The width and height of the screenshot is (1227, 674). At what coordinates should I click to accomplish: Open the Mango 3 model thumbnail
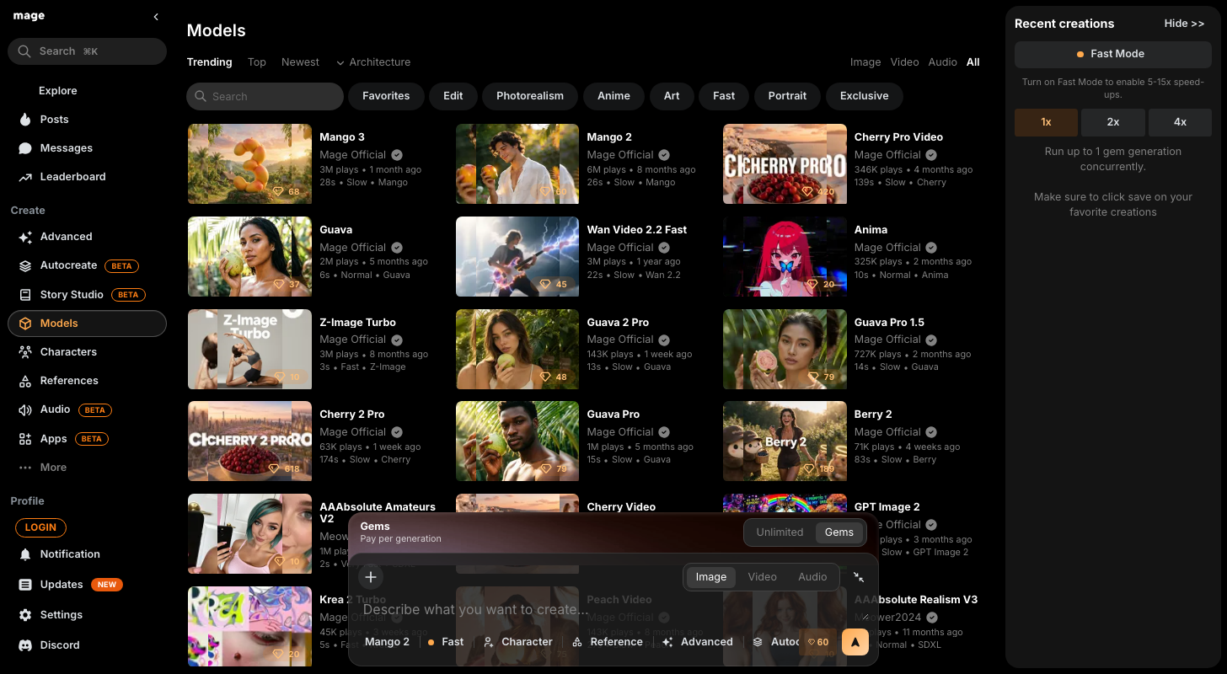[x=249, y=164]
